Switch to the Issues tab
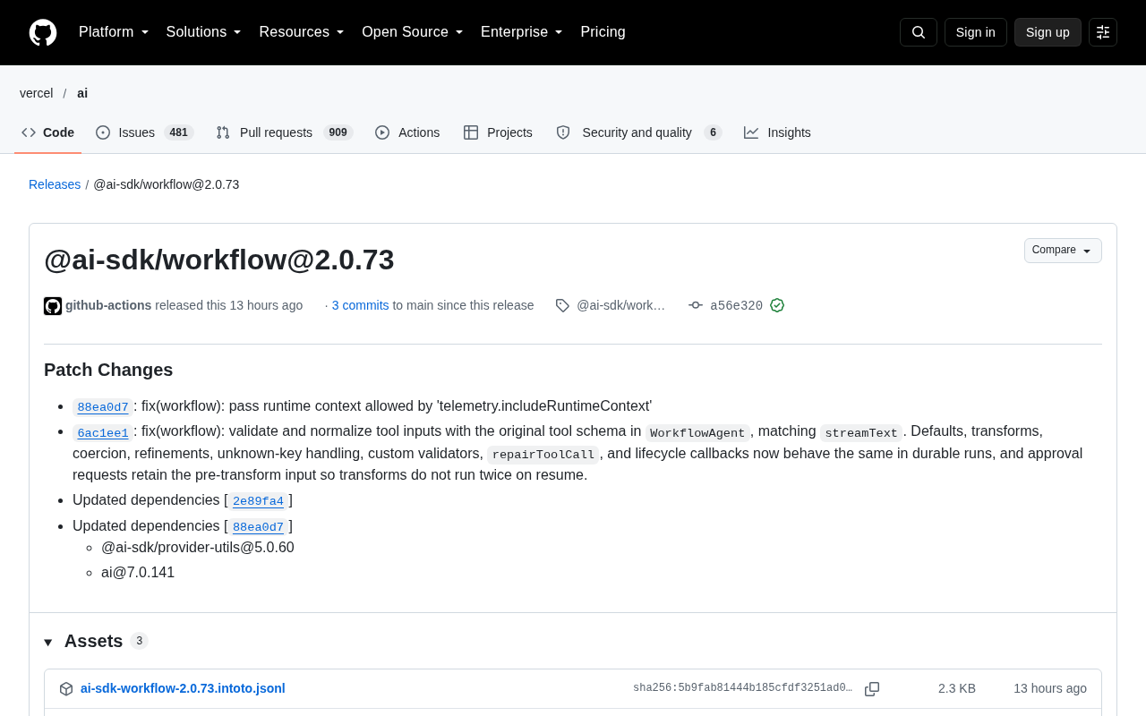 pos(145,132)
